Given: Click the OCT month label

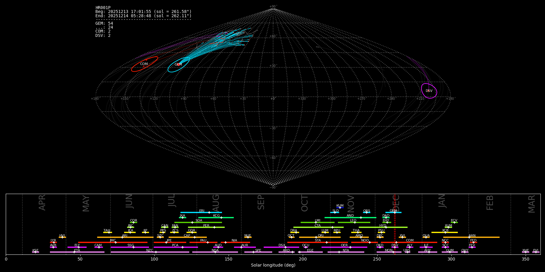Looking at the screenshot, I should 305,203.
